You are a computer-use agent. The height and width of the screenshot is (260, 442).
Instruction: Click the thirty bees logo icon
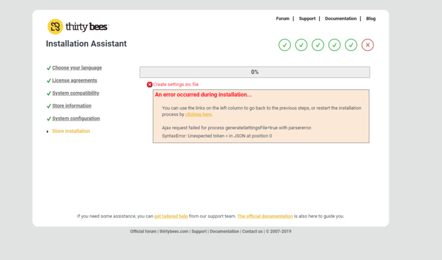point(55,27)
